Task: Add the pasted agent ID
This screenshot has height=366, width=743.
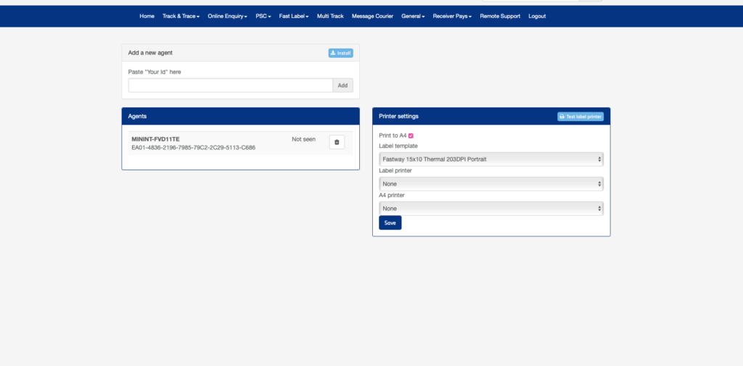Action: pos(342,86)
